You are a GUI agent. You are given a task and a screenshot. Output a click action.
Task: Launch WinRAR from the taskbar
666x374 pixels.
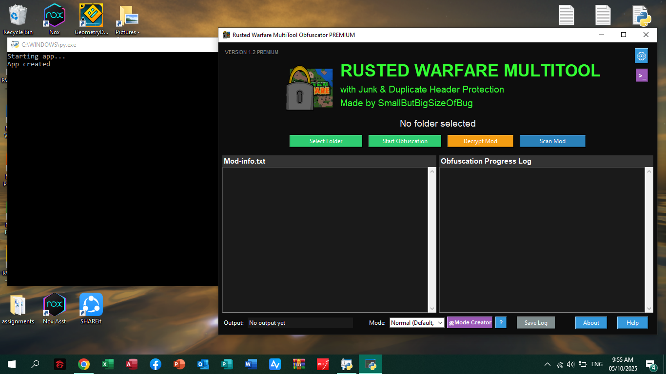point(299,364)
